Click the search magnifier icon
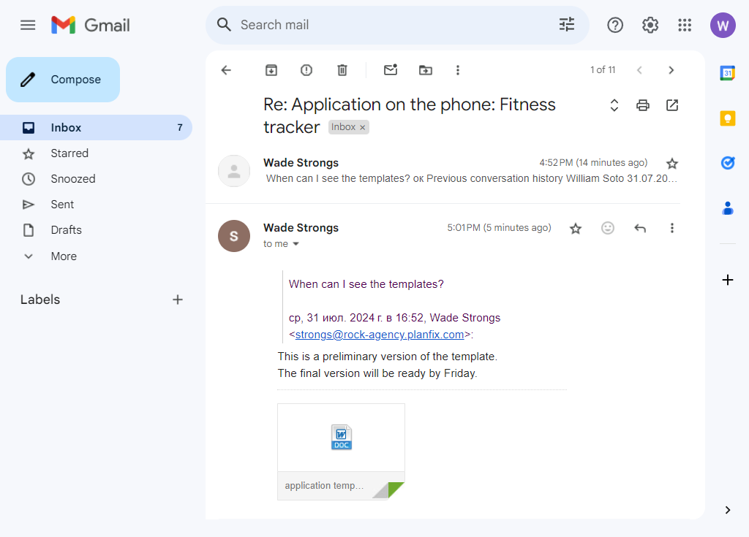The height and width of the screenshot is (537, 749). point(224,24)
